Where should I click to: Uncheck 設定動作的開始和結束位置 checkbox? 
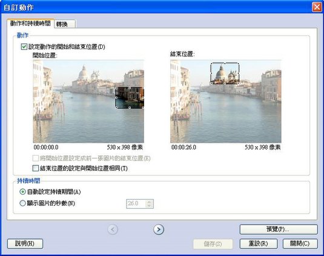pos(24,47)
